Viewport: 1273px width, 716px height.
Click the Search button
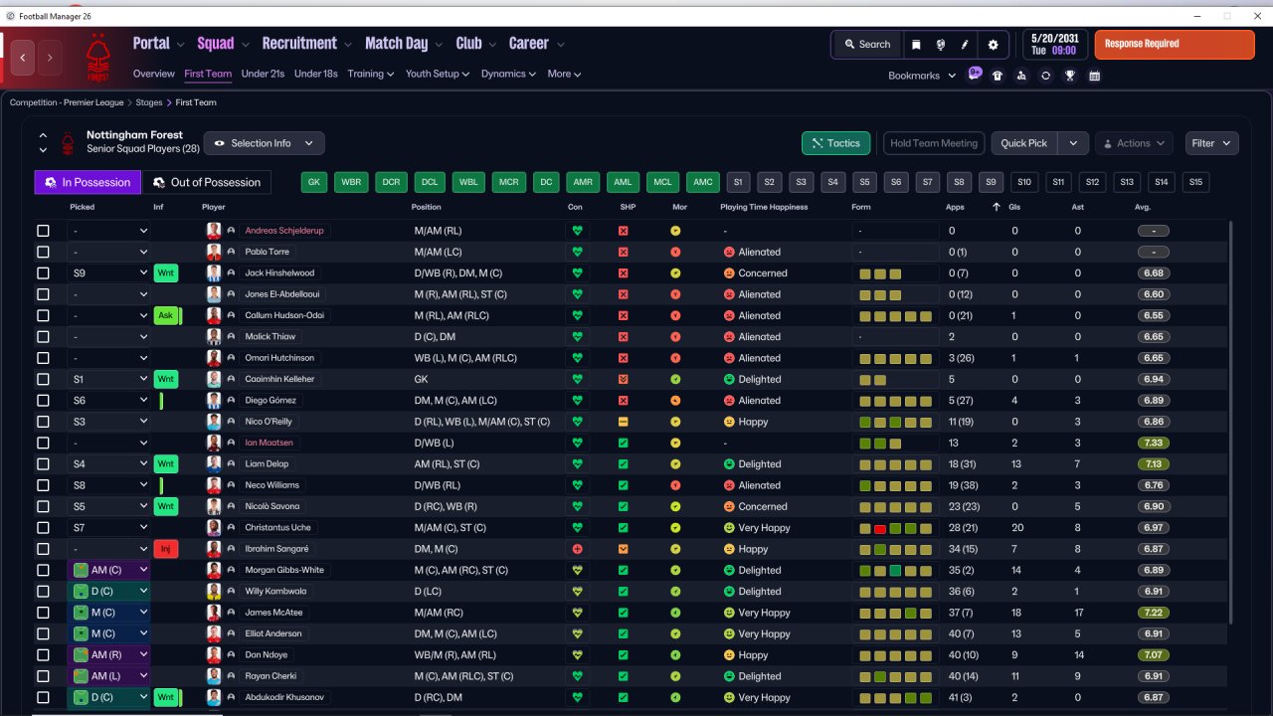pyautogui.click(x=867, y=45)
